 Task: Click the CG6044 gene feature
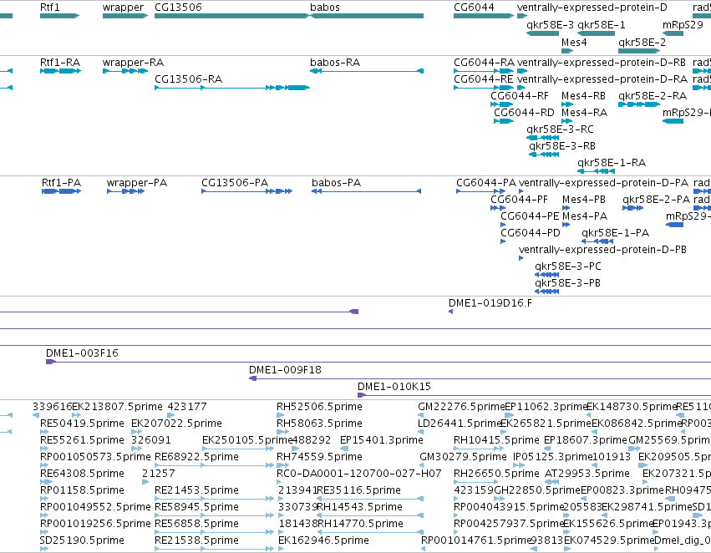click(484, 16)
